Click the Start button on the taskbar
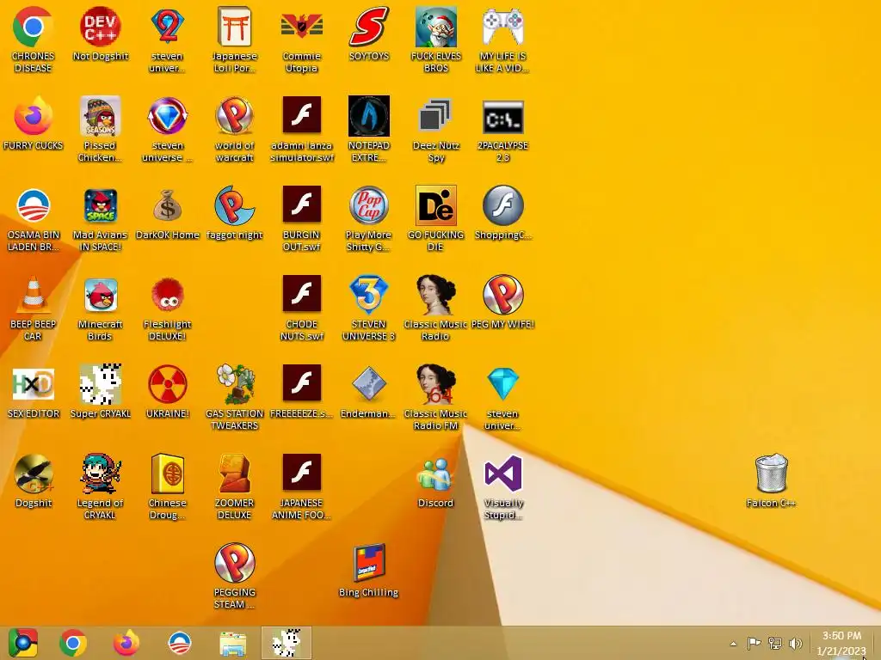The image size is (881, 660). pyautogui.click(x=22, y=643)
